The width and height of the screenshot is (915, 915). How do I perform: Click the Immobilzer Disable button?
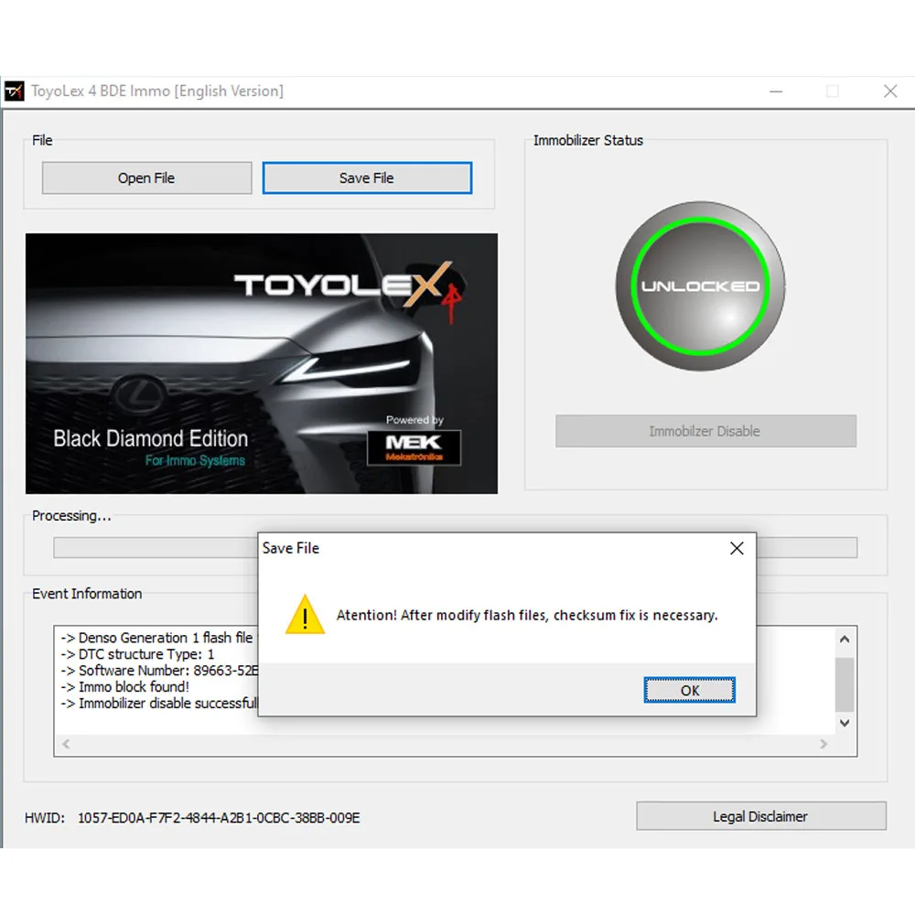(x=705, y=431)
